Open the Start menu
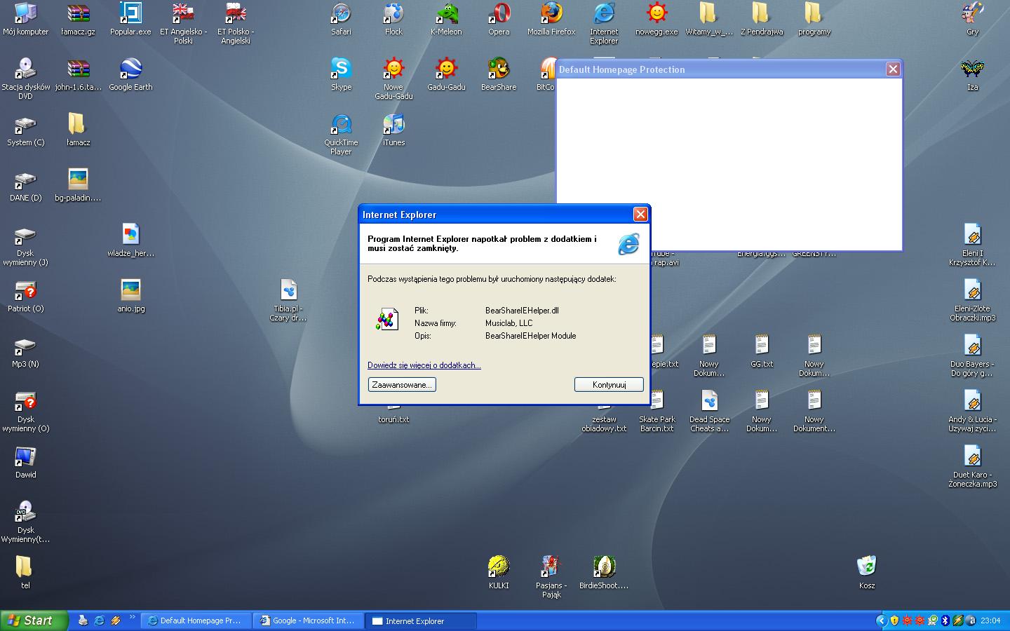Viewport: 1010px width, 631px height. 34,620
